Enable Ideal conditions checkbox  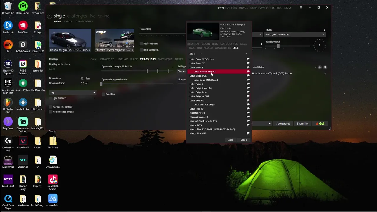point(141,50)
